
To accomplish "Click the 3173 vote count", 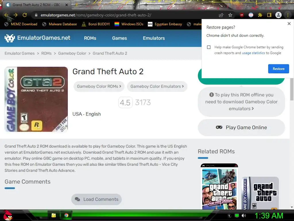I will tap(143, 103).
